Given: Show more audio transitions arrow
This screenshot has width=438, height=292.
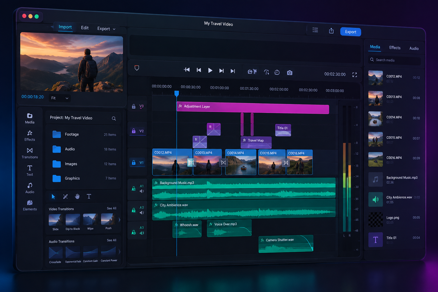Looking at the screenshot, I should pyautogui.click(x=119, y=252).
